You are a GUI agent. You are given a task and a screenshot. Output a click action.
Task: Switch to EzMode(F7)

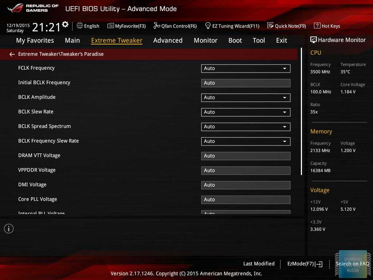[x=305, y=264]
